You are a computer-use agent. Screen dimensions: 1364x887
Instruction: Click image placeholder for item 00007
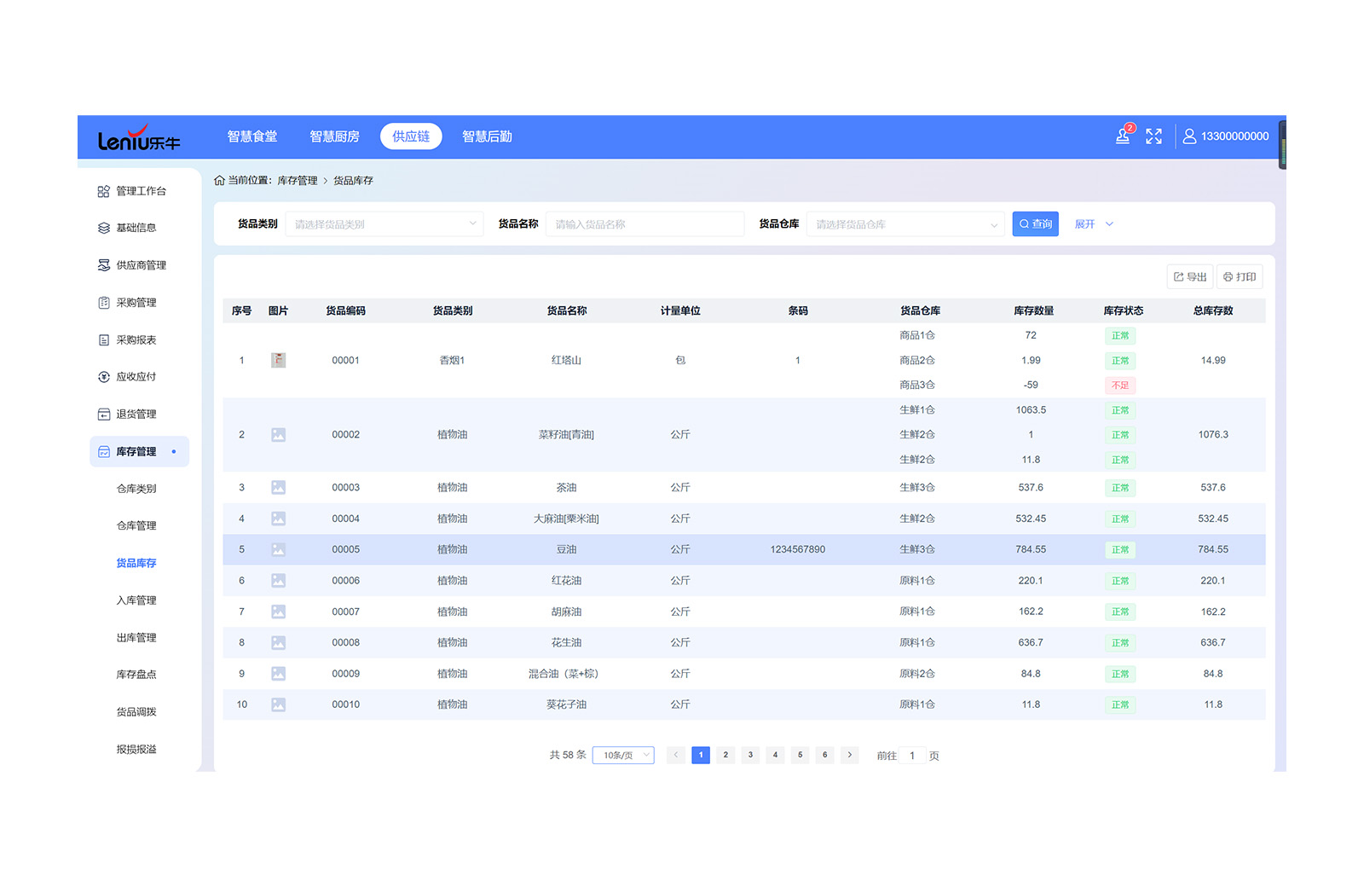278,612
